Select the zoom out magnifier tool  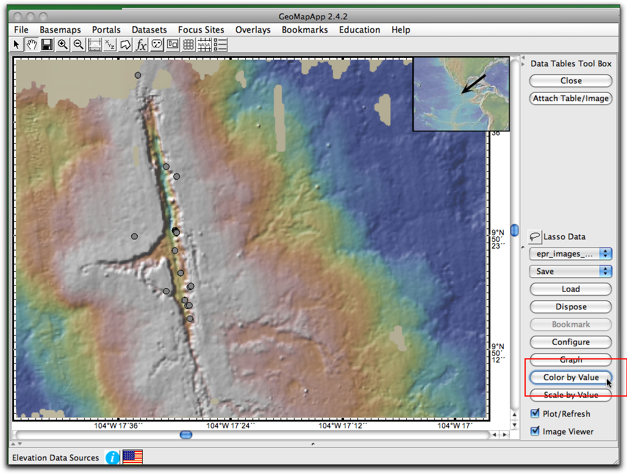[78, 44]
